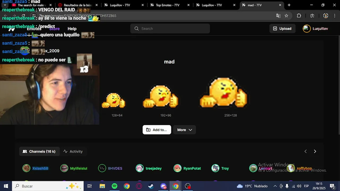Click the Google Lens screenshot search icon
The height and width of the screenshot is (191, 340).
312,16
